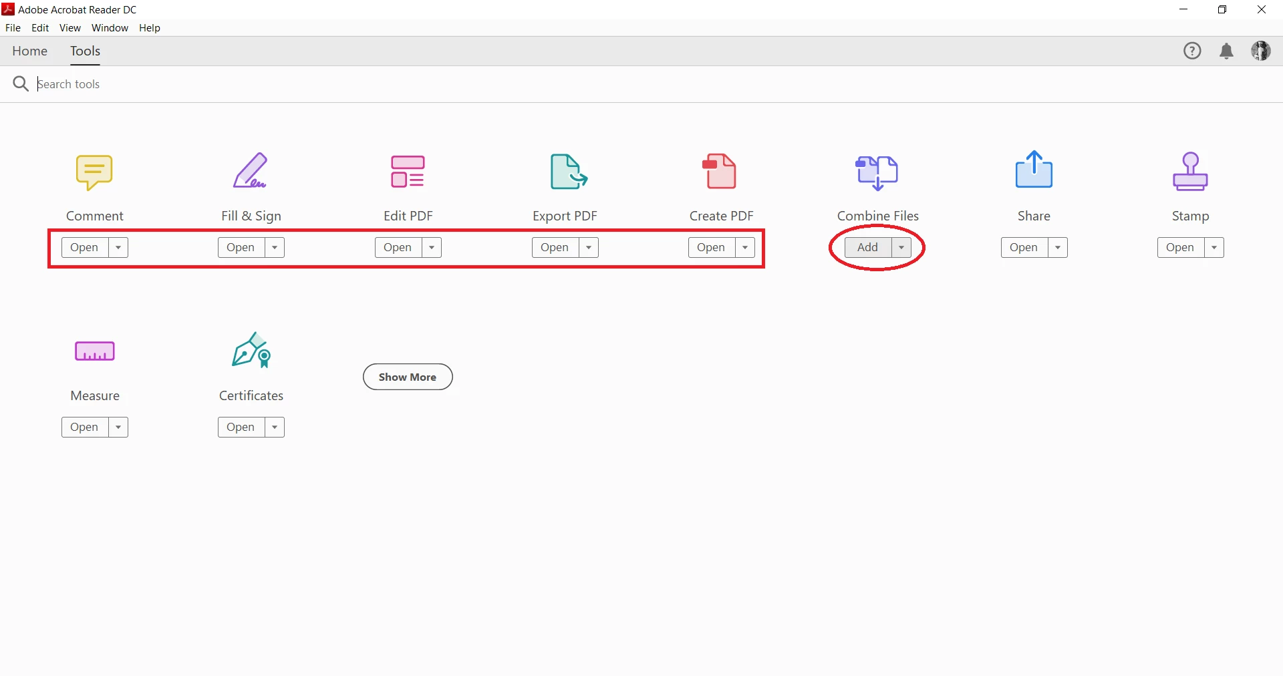The image size is (1283, 676).
Task: Select the Combine Files icon
Action: coord(877,172)
